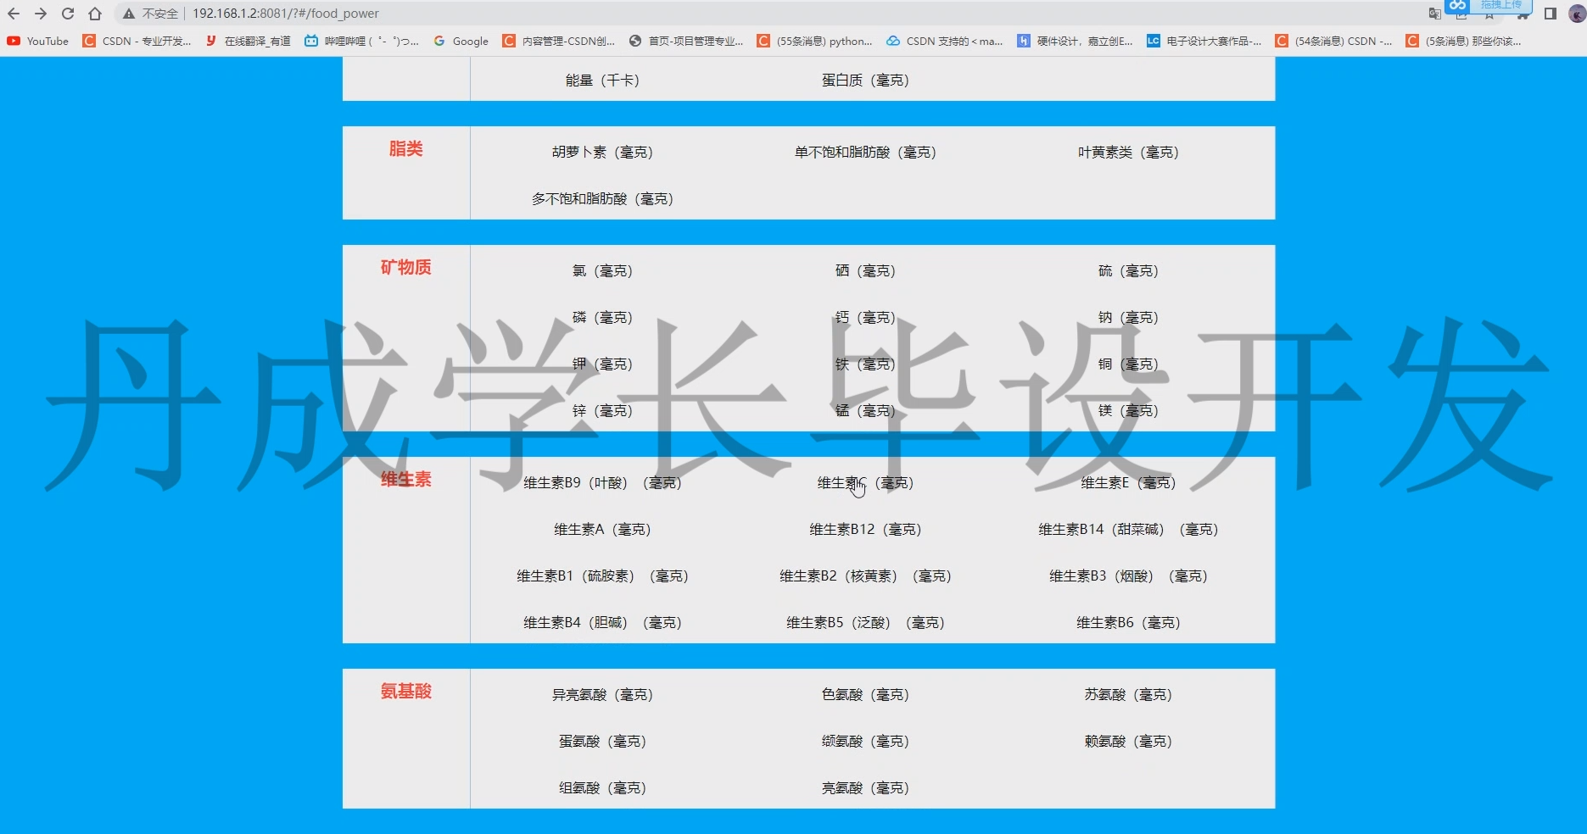
Task: Select 赖氨酸（毫克）
Action: click(x=1128, y=742)
